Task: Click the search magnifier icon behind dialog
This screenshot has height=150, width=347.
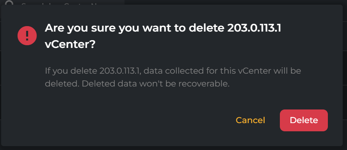Action: click(9, 3)
